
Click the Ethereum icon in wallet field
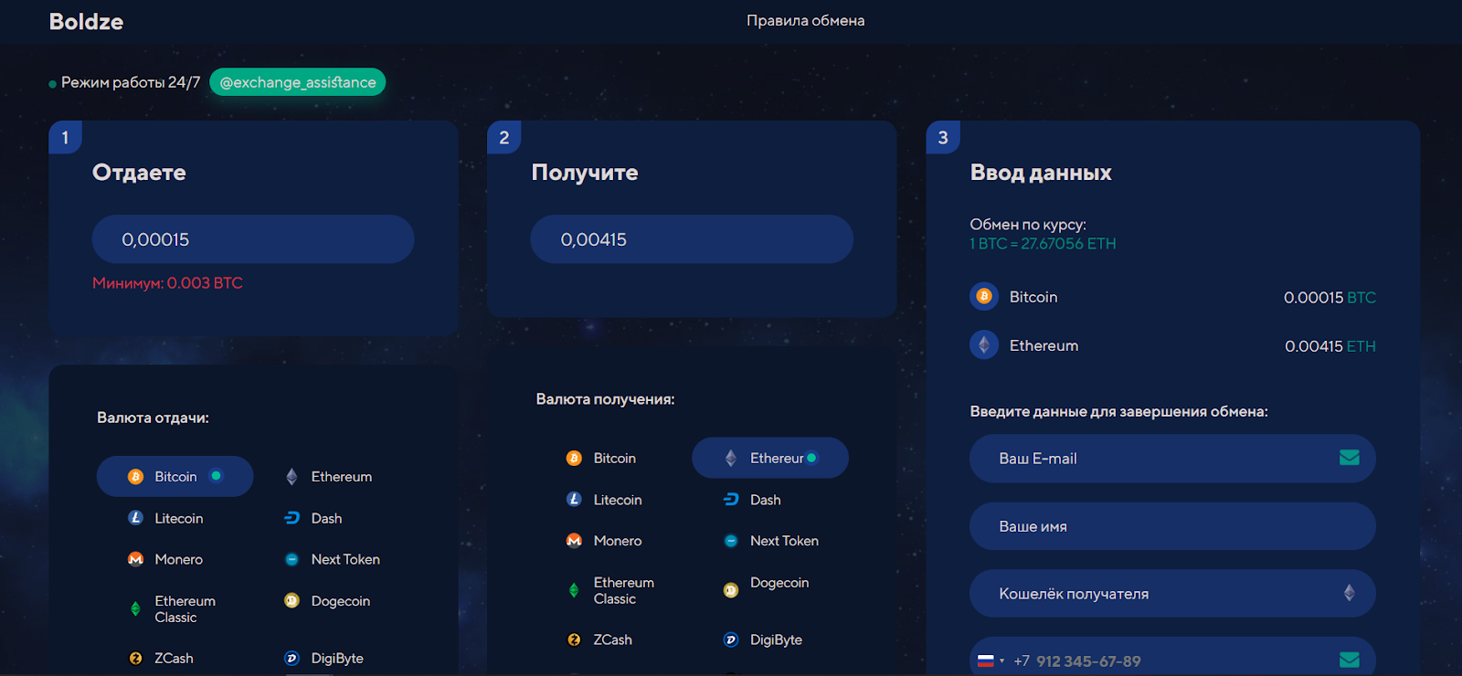pos(1350,593)
